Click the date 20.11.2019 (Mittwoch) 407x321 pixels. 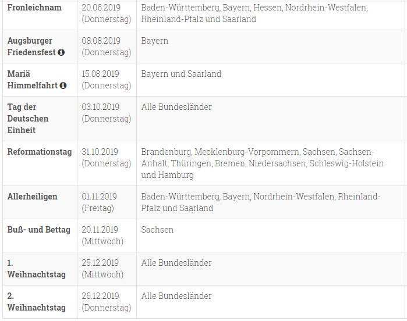[x=102, y=236]
